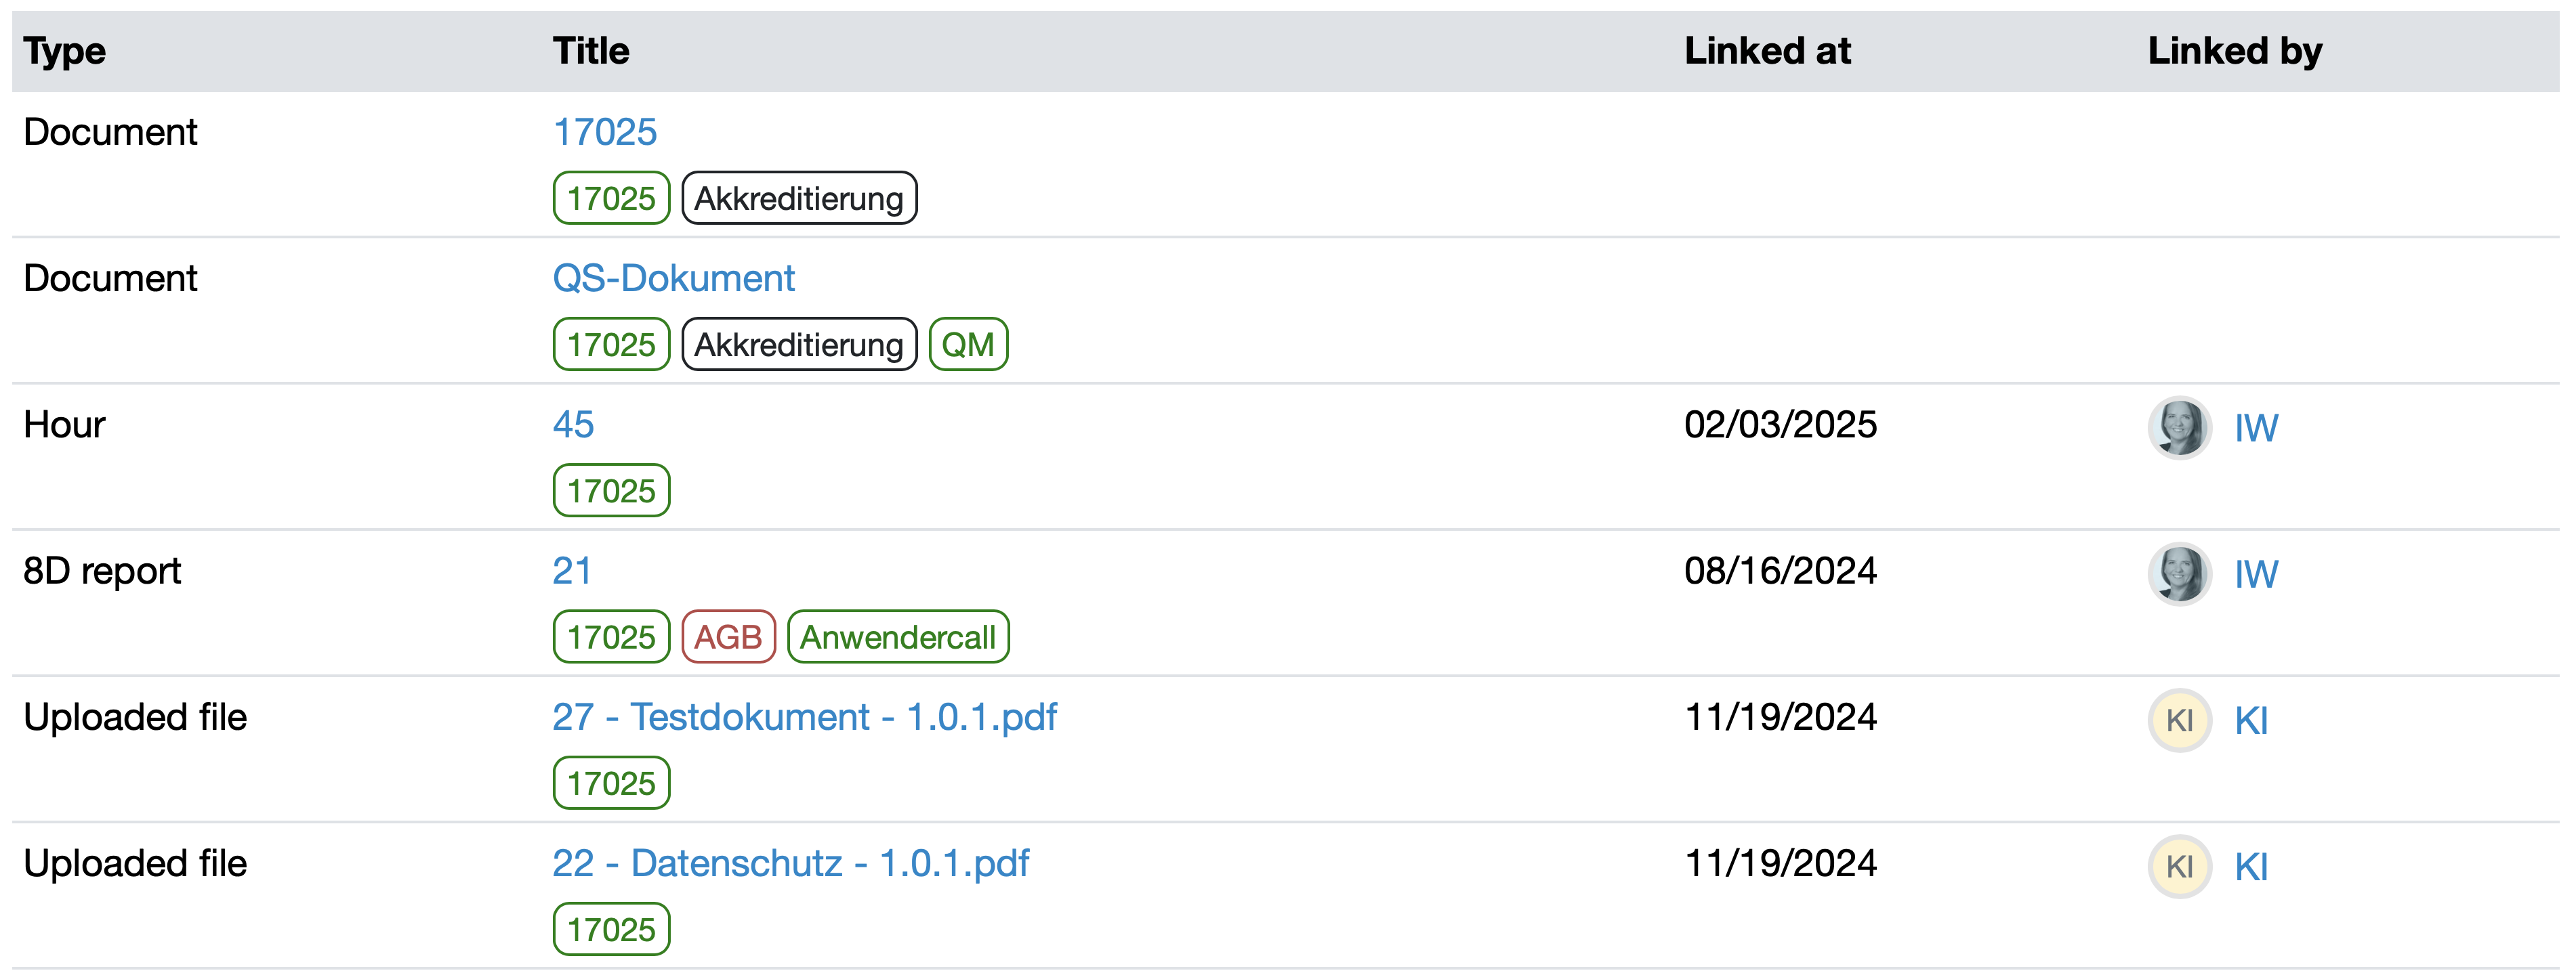
Task: Click KI avatar badge in Datenschutz row
Action: pos(2179,866)
